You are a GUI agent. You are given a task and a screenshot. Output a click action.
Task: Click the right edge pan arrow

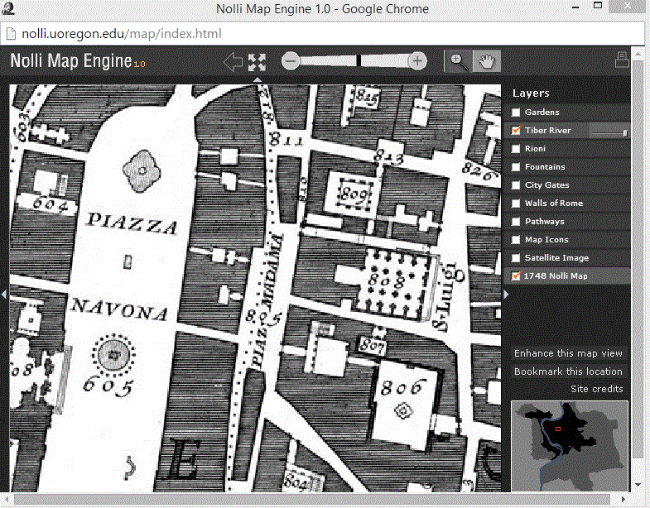click(x=505, y=294)
